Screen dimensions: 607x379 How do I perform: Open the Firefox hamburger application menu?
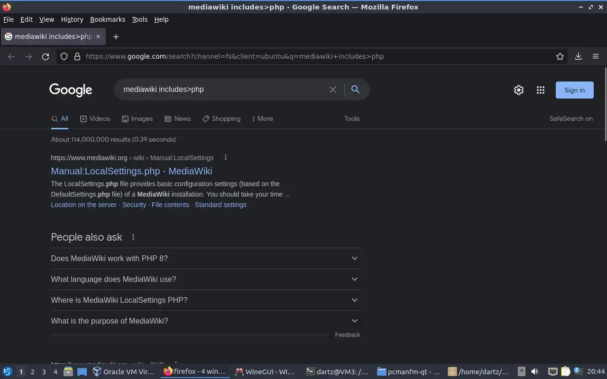pos(596,56)
